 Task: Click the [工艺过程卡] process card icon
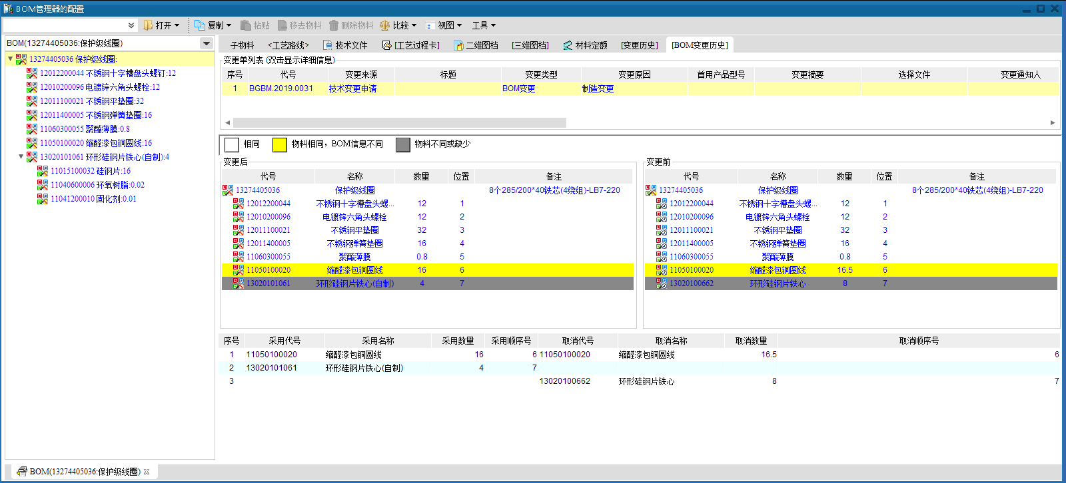[x=386, y=45]
